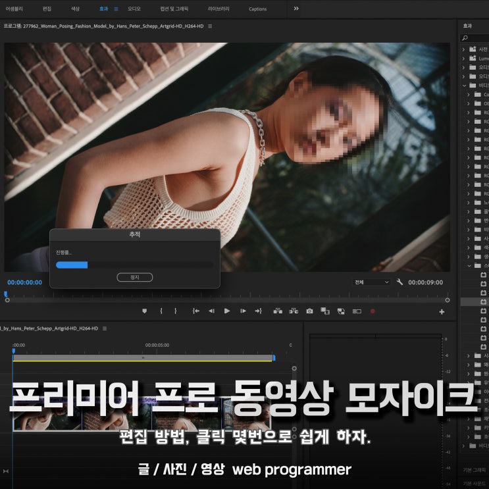489x489 pixels.
Task: Expand the 변 effects subfolder
Action: (x=469, y=220)
